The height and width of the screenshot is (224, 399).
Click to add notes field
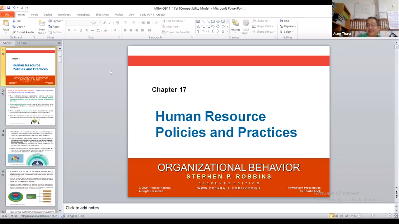229,208
